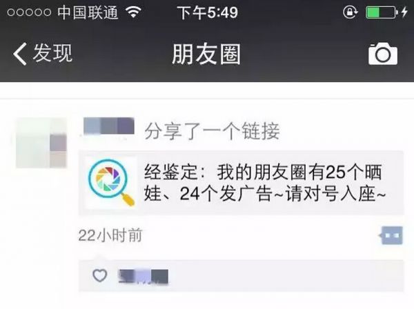Tap the rotation lock status icon
This screenshot has width=414, height=309.
(x=350, y=12)
